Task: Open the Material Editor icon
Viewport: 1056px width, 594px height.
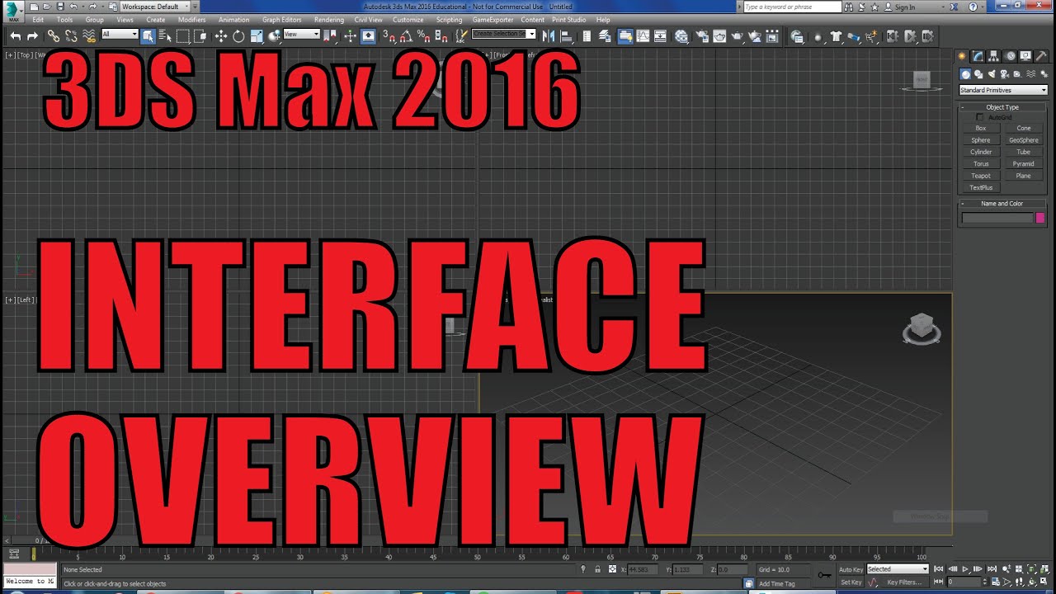Action: pos(681,35)
